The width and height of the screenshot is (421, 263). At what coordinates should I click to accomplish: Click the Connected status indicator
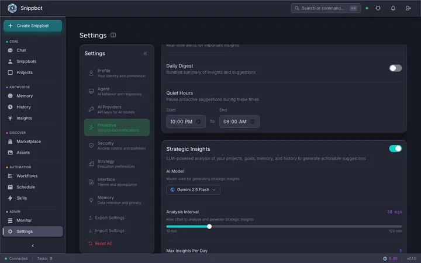tap(16, 259)
